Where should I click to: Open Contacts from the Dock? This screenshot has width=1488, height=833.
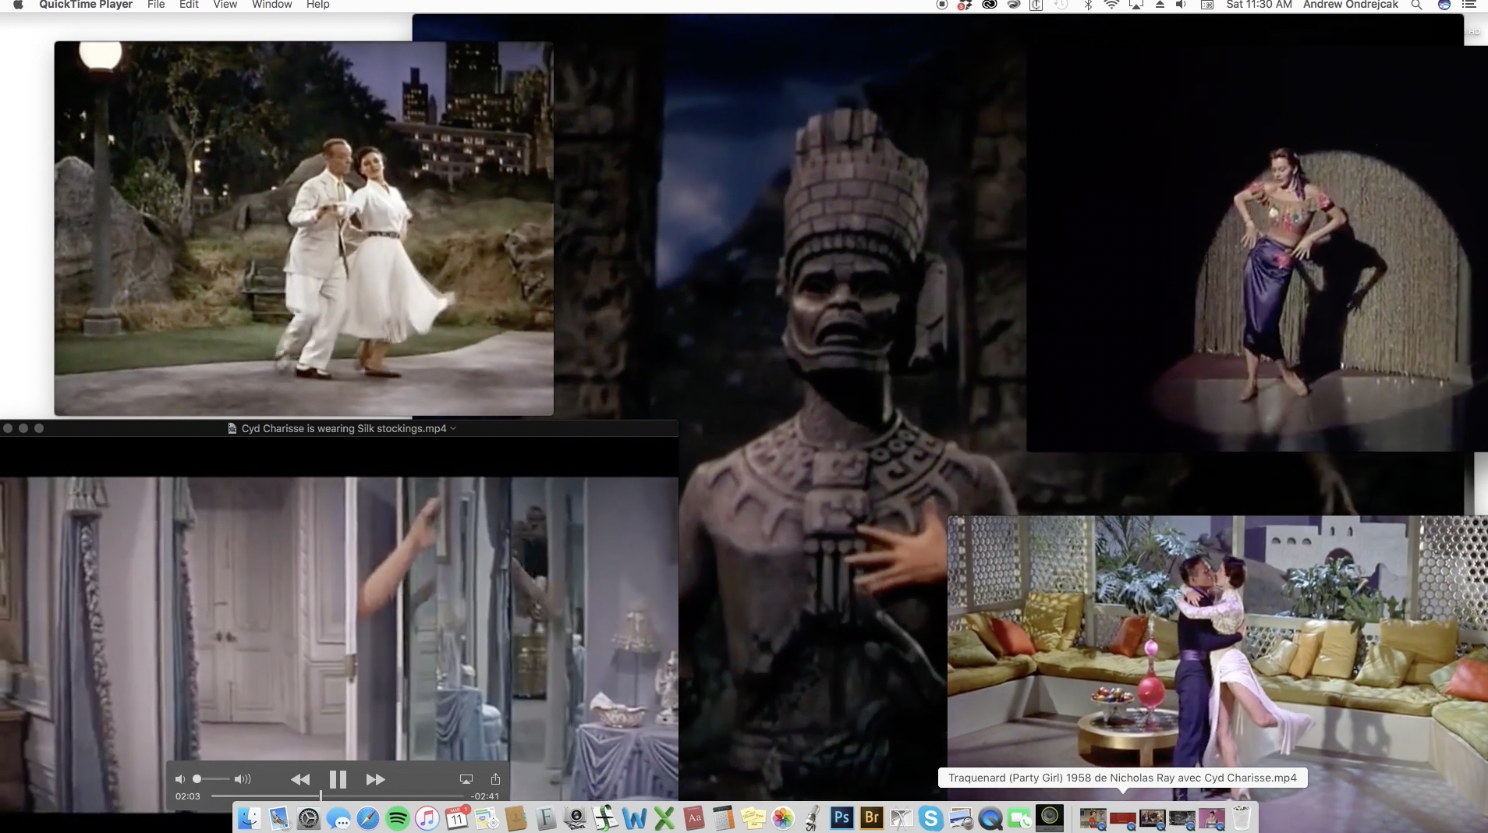516,818
